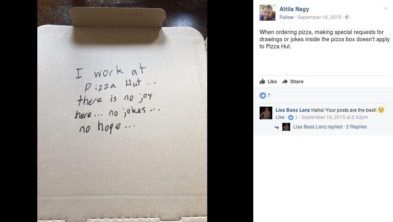Click the Share arrow icon
The image size is (393, 222).
pos(285,82)
